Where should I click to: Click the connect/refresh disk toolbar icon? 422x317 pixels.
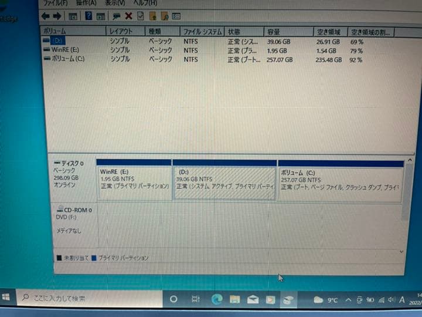tap(116, 16)
